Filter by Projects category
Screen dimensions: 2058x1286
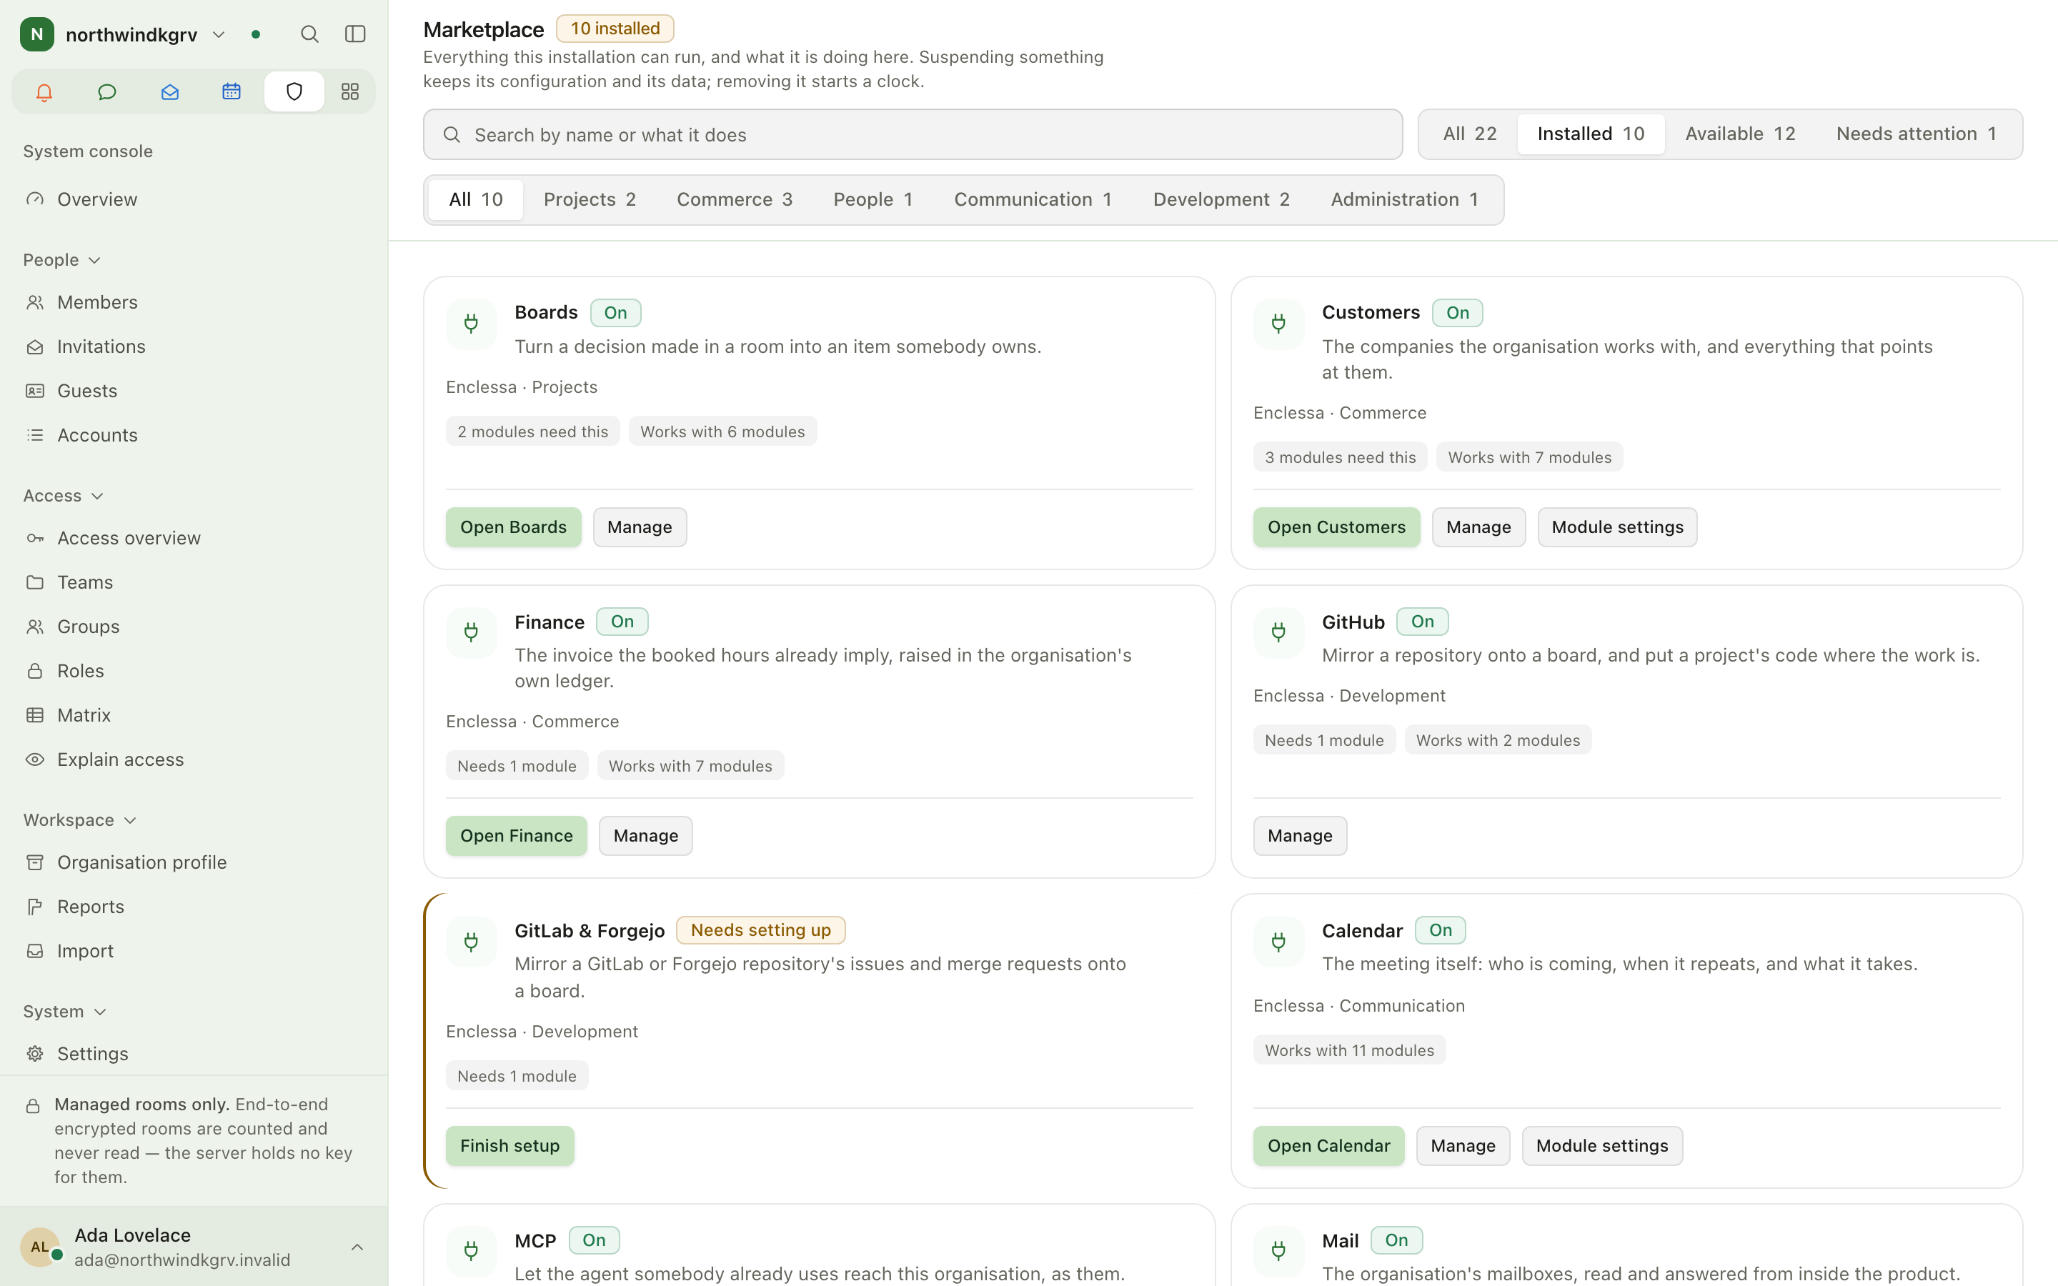click(590, 199)
